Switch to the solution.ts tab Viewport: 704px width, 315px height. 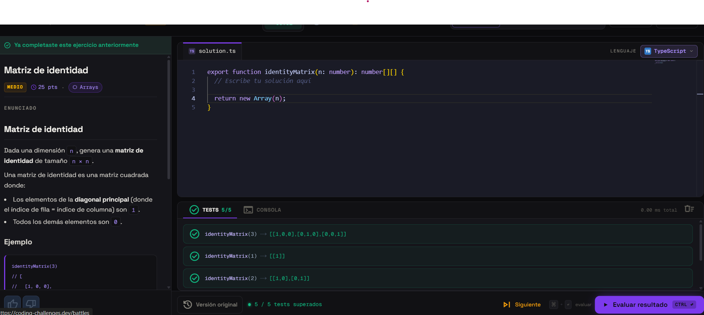(x=212, y=51)
